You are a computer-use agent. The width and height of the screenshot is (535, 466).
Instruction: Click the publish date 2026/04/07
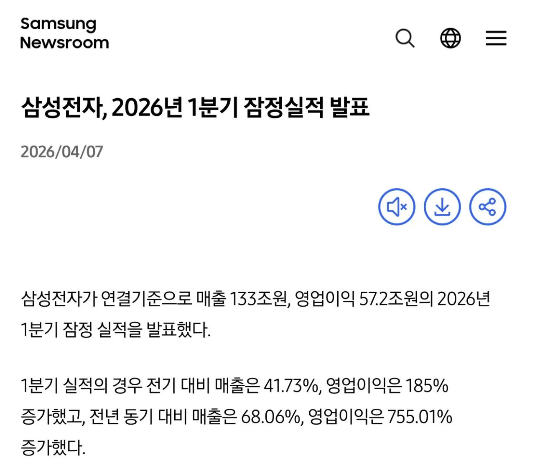(x=62, y=151)
